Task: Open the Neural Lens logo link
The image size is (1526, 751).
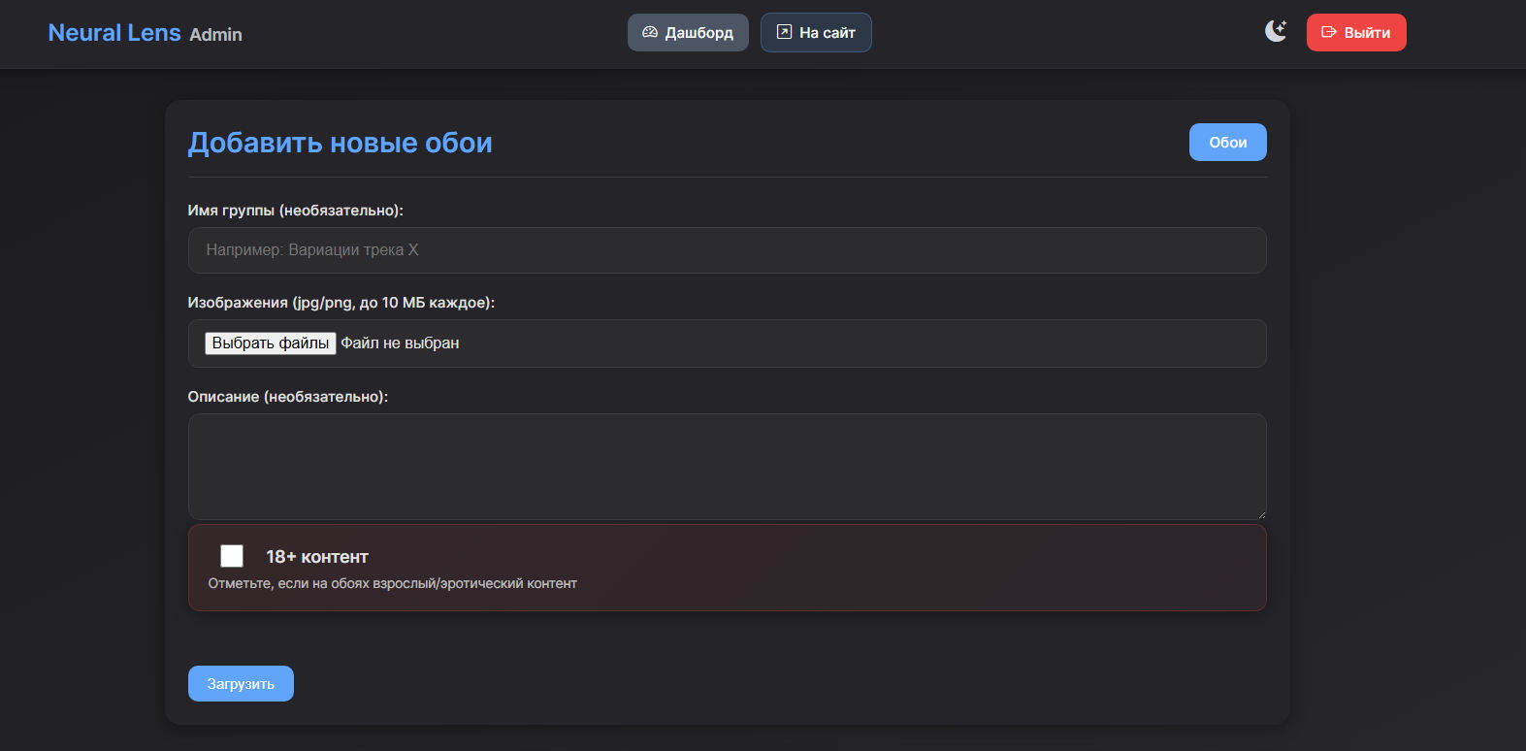Action: 114,33
